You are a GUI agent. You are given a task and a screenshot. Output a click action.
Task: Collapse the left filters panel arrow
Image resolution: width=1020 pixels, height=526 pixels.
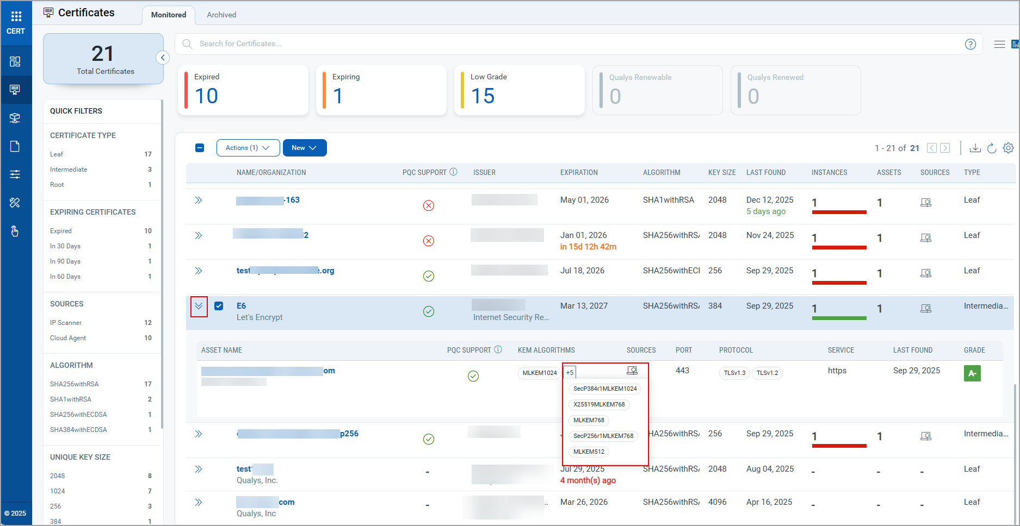pos(163,58)
